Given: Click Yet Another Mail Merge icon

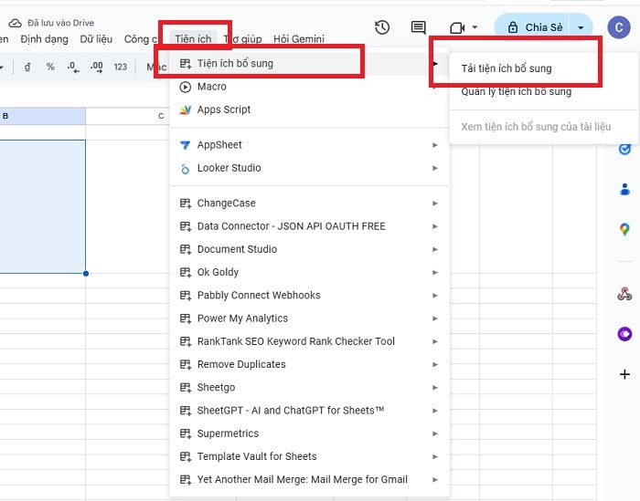Looking at the screenshot, I should [x=186, y=480].
